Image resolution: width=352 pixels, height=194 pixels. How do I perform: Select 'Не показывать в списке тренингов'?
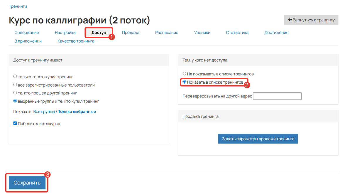(x=184, y=74)
